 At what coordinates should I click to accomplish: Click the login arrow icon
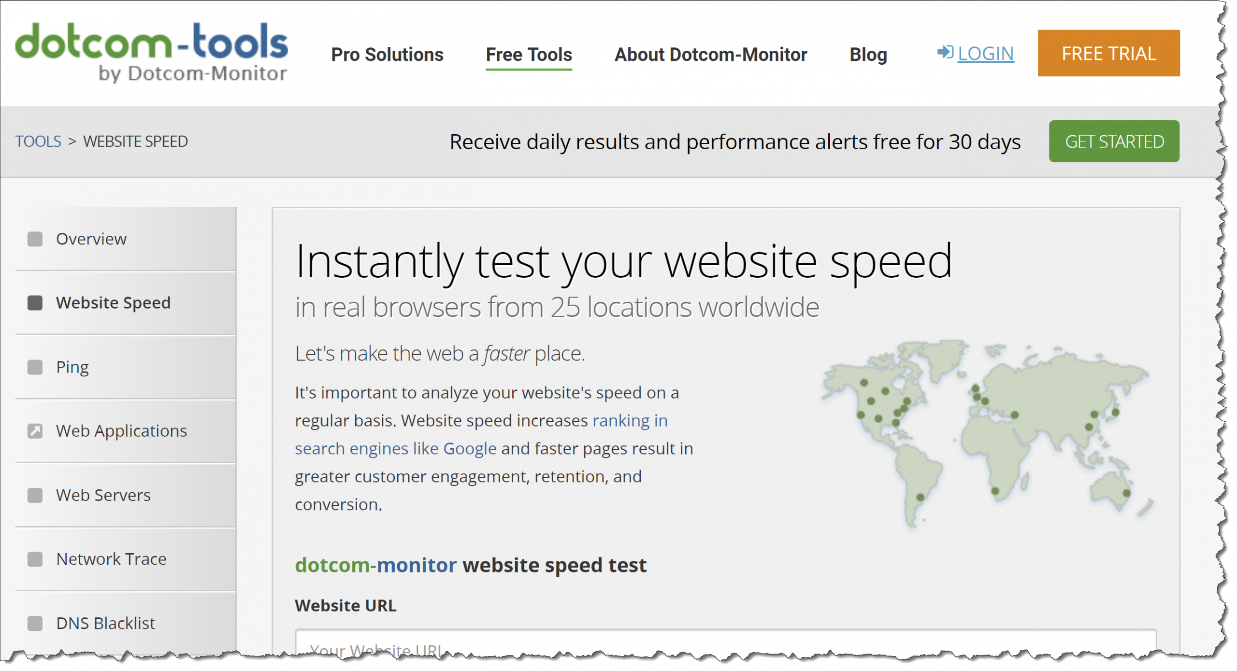pyautogui.click(x=944, y=52)
